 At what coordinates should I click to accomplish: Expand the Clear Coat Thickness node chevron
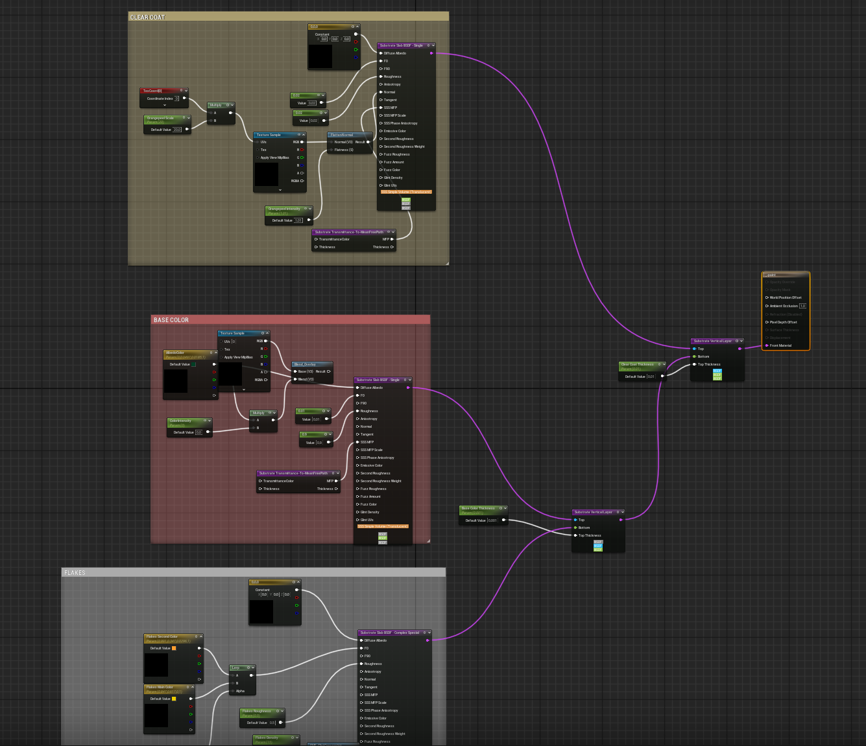coord(664,364)
